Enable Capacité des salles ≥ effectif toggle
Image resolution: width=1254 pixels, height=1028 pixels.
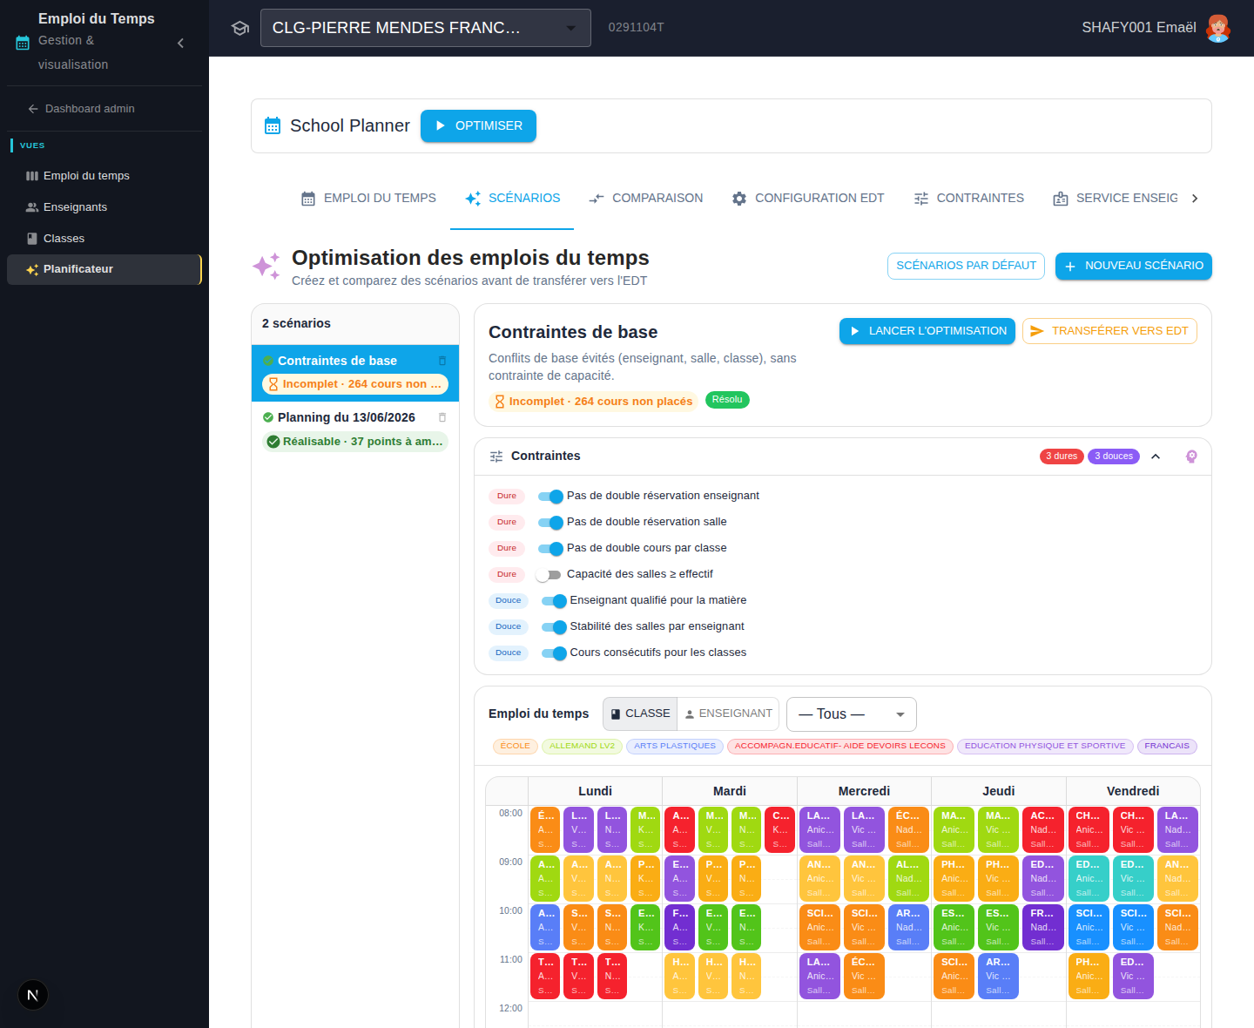(x=549, y=574)
